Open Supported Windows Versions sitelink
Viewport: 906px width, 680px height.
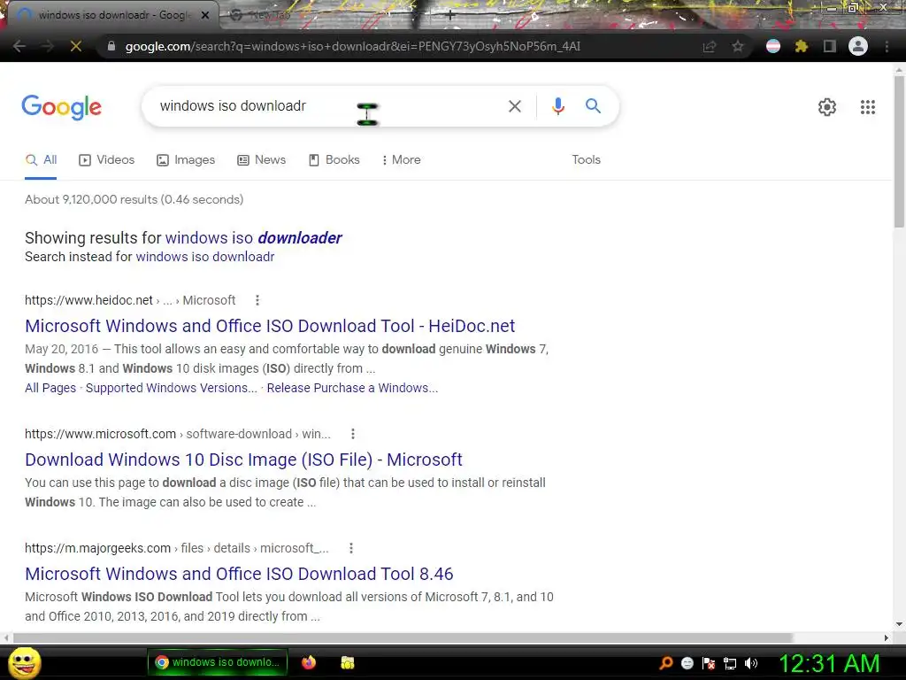[172, 388]
